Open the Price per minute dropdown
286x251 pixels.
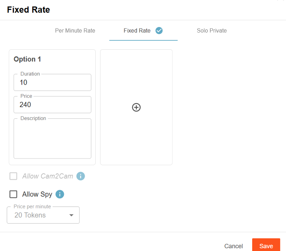click(x=43, y=215)
